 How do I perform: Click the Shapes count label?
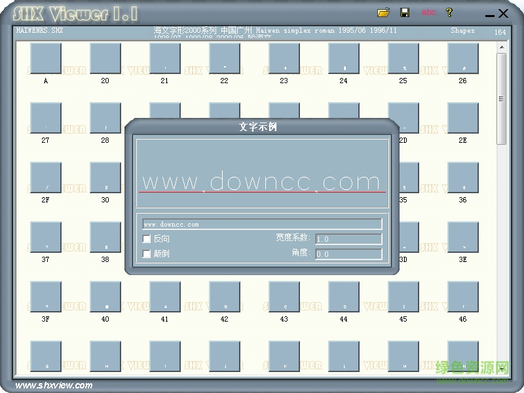(462, 30)
